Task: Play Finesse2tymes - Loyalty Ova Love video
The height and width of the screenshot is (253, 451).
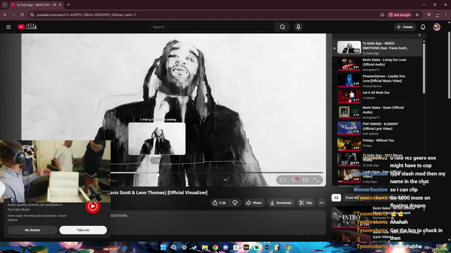Action: pyautogui.click(x=377, y=81)
